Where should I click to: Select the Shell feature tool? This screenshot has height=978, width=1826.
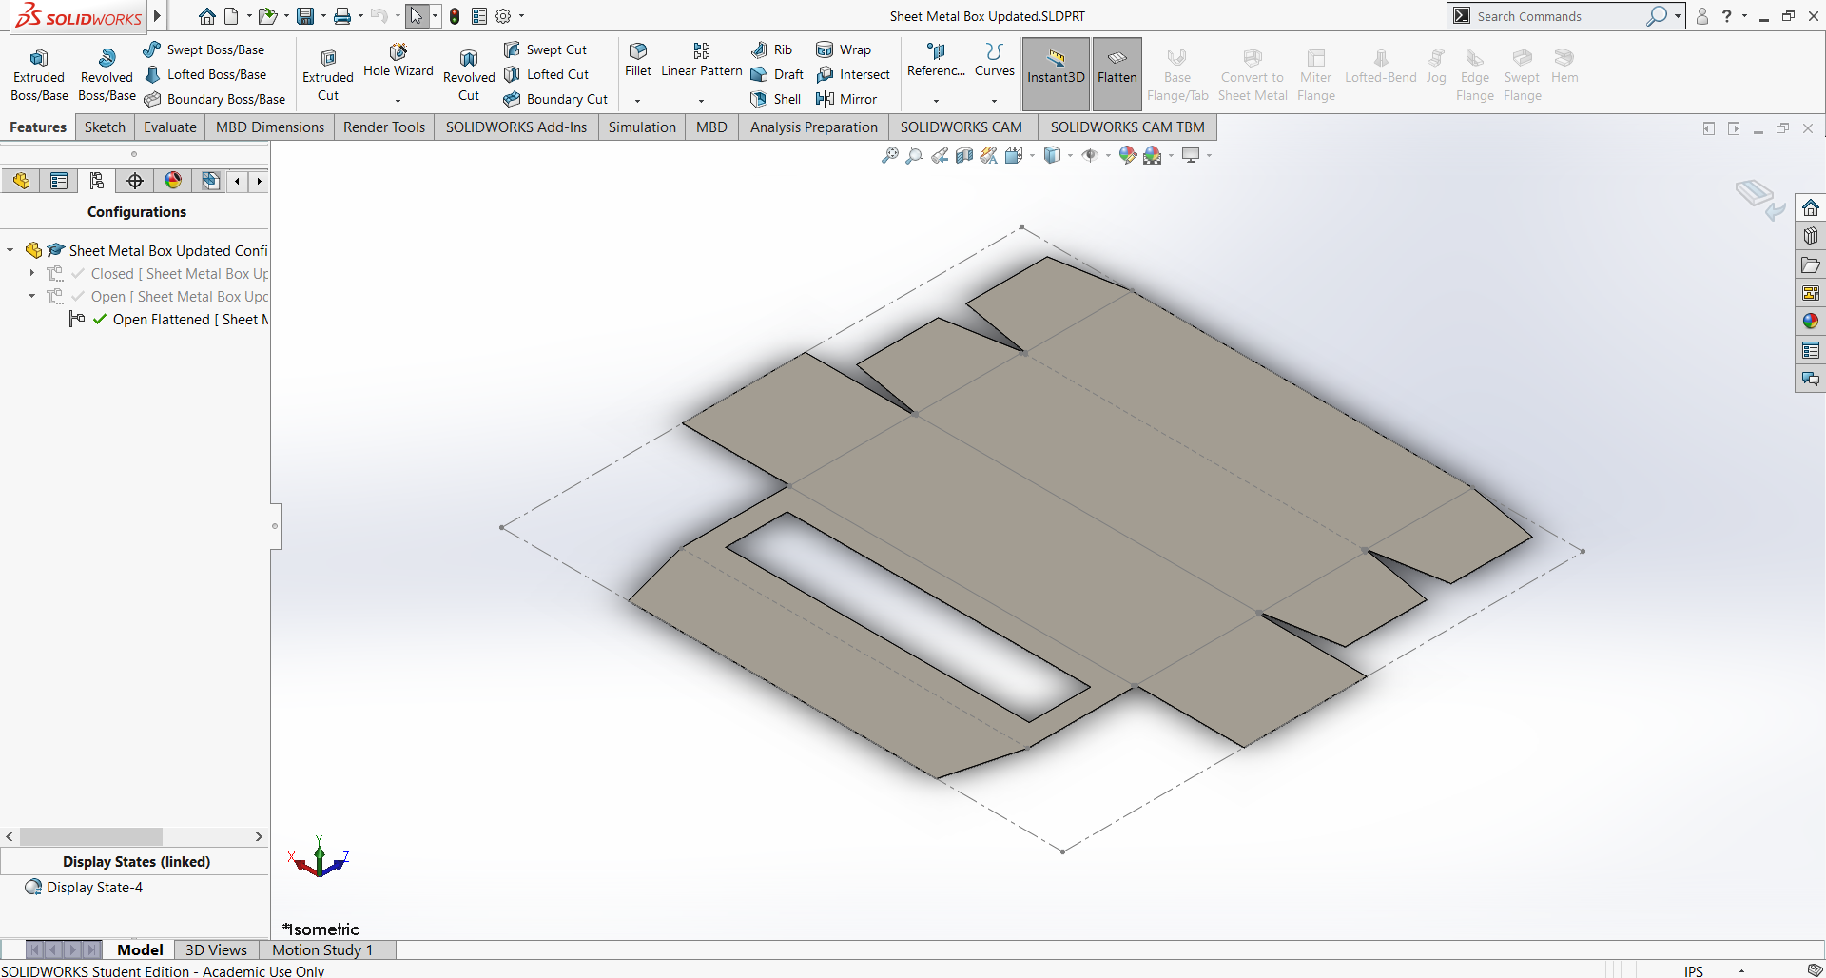[x=776, y=99]
